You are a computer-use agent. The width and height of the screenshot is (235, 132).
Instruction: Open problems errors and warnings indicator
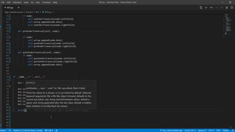pos(49,131)
